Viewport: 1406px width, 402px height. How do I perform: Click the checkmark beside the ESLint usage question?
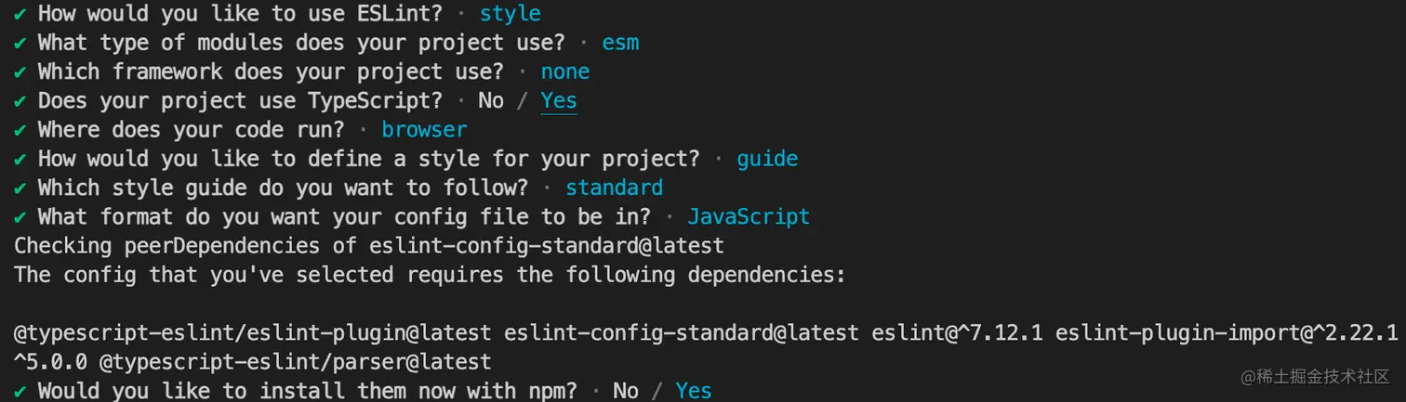click(x=20, y=15)
